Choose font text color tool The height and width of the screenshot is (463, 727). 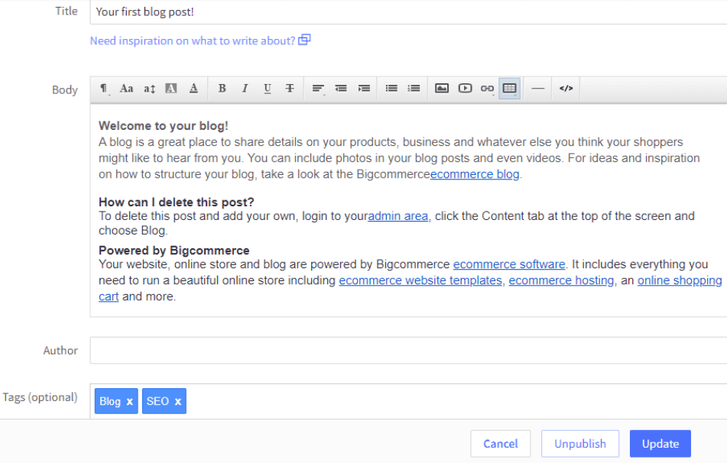(194, 88)
